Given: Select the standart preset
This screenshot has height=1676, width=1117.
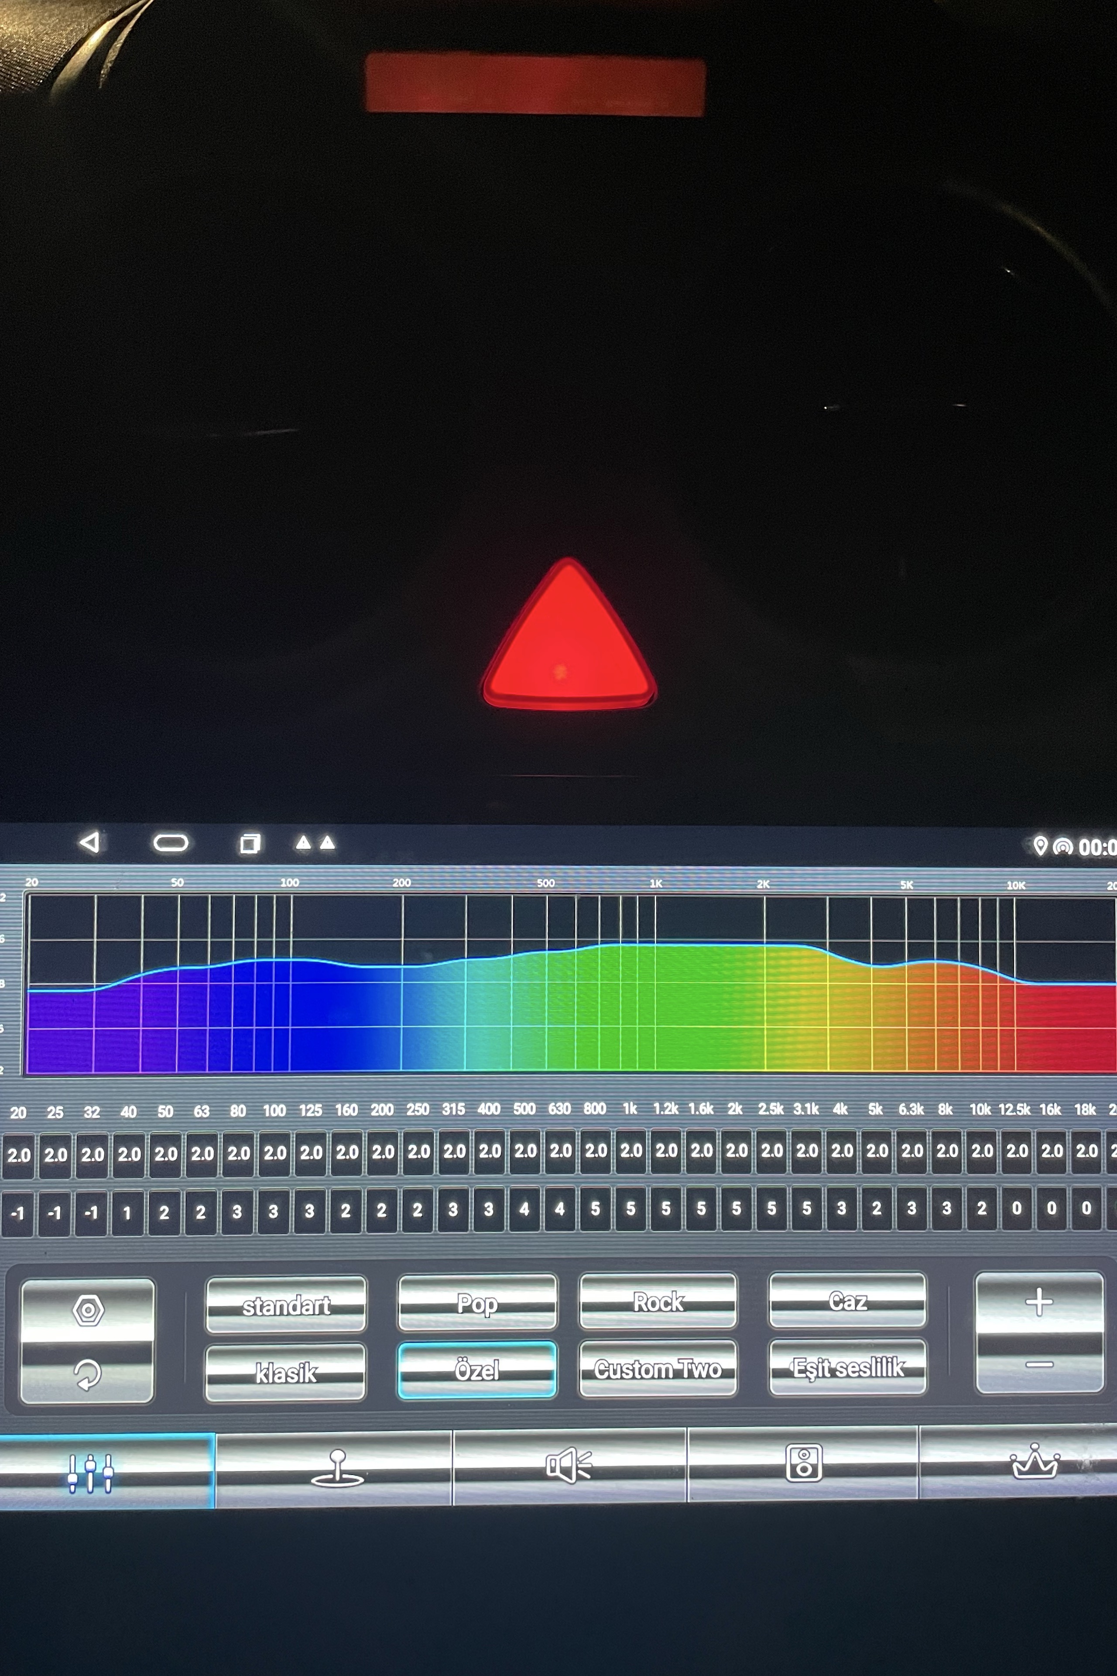Looking at the screenshot, I should point(286,1305).
